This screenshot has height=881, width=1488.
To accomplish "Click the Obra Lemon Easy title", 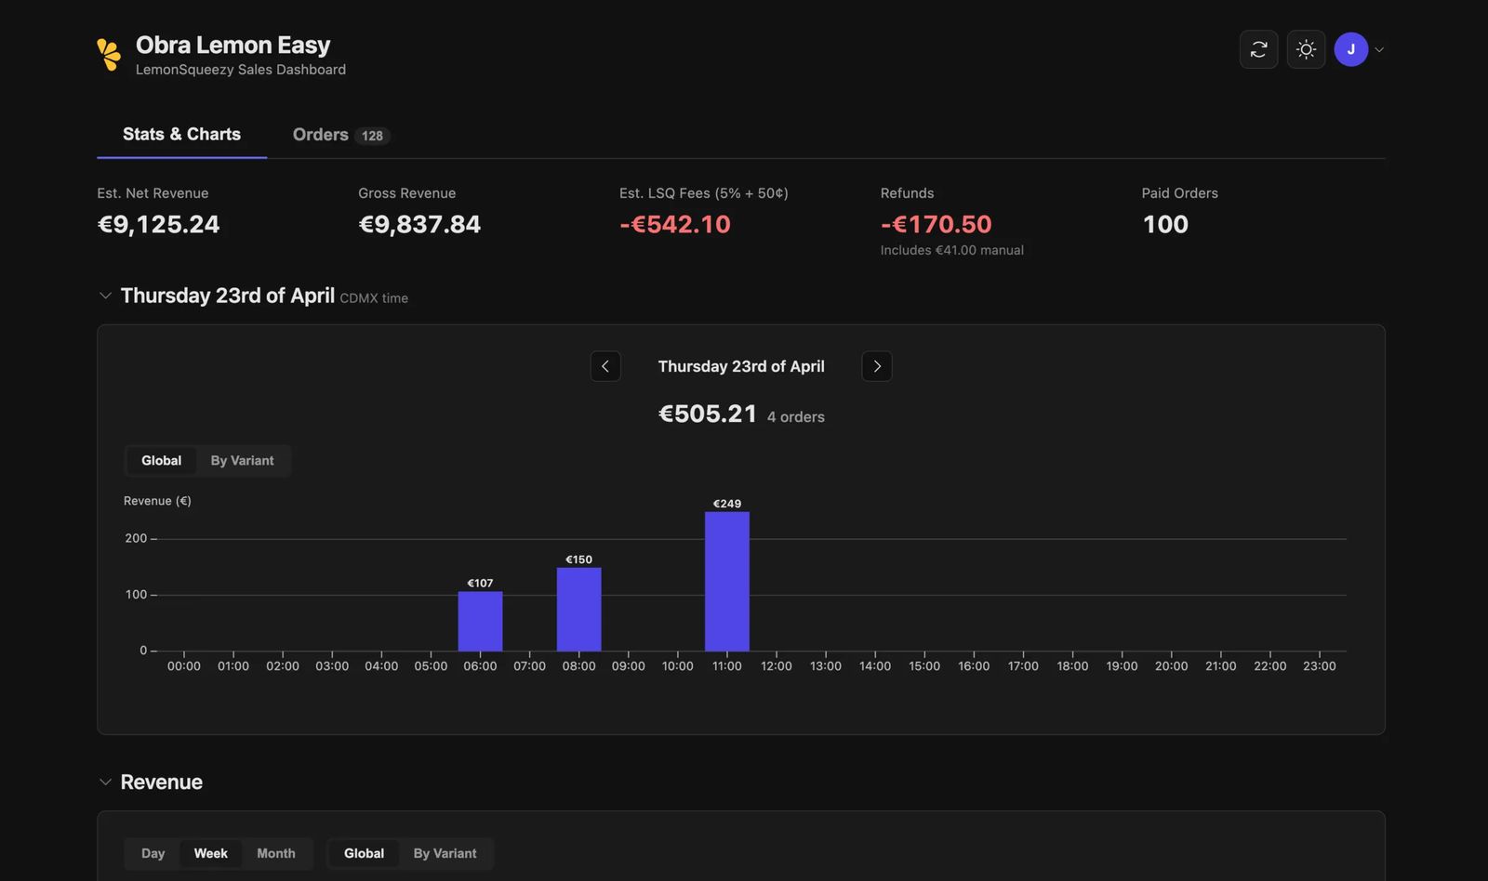I will tap(232, 45).
